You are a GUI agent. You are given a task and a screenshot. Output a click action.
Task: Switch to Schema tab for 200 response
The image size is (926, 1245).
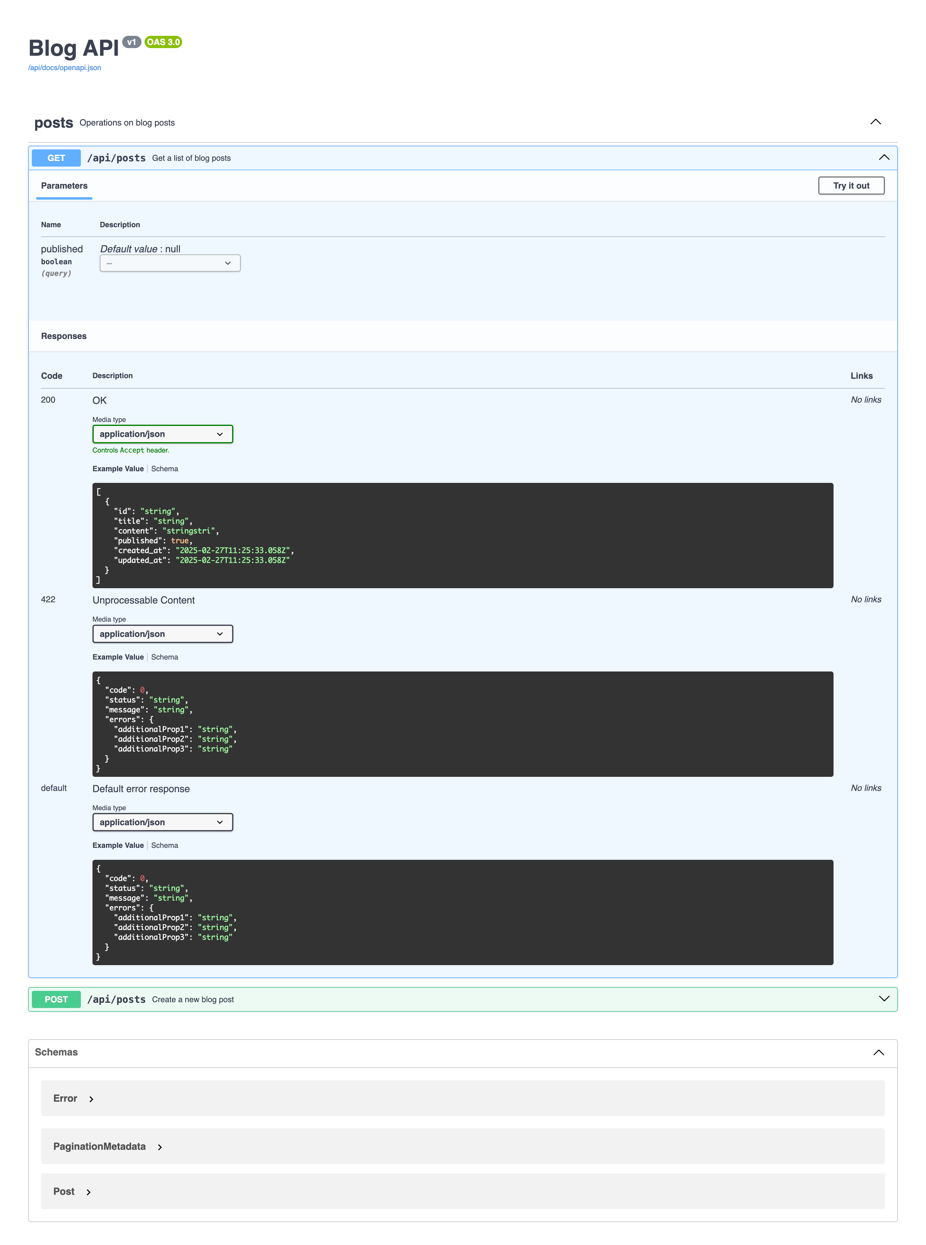tap(164, 468)
